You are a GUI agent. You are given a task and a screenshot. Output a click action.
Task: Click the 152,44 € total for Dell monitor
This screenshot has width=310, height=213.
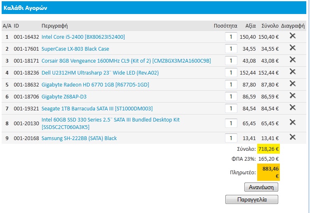(x=268, y=73)
